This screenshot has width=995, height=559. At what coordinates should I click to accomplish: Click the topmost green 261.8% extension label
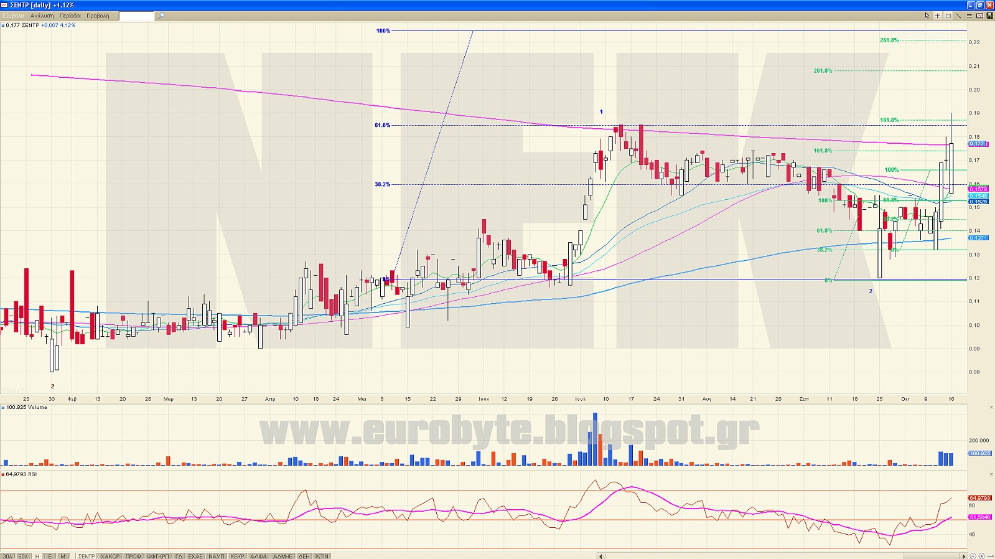[x=889, y=40]
